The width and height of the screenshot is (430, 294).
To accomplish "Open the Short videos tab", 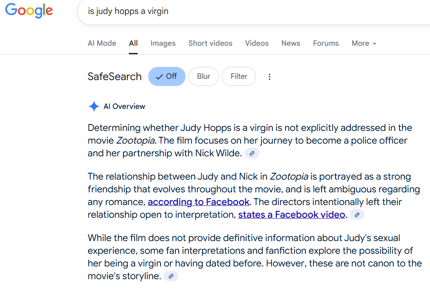I will point(210,43).
